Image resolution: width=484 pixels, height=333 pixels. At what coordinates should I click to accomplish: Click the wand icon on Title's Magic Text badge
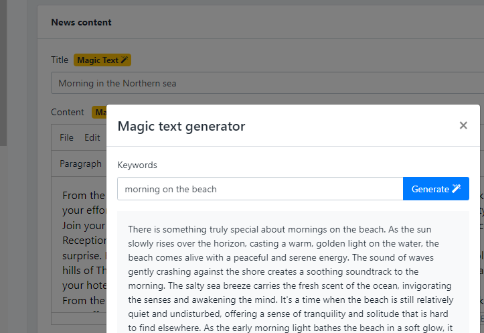[125, 60]
